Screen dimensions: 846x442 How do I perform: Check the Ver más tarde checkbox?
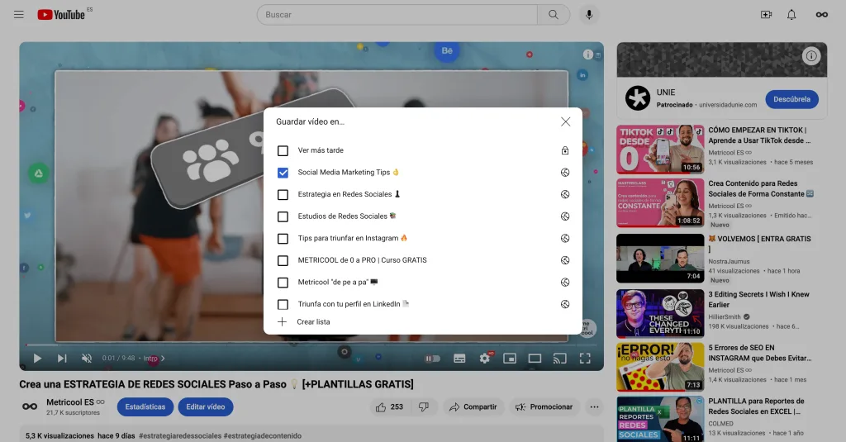[x=283, y=150]
